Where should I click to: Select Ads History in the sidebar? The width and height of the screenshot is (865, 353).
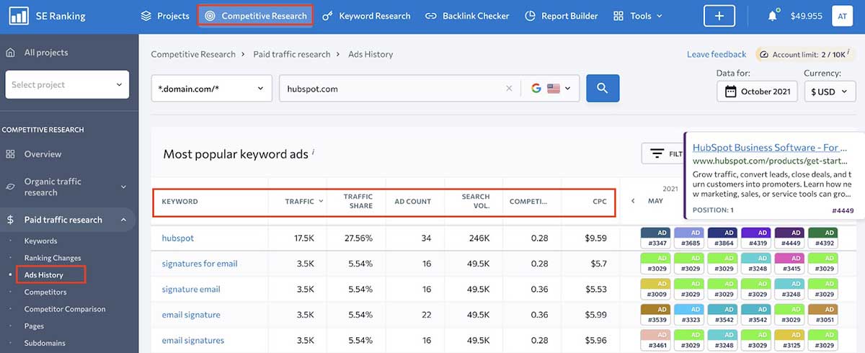(44, 275)
